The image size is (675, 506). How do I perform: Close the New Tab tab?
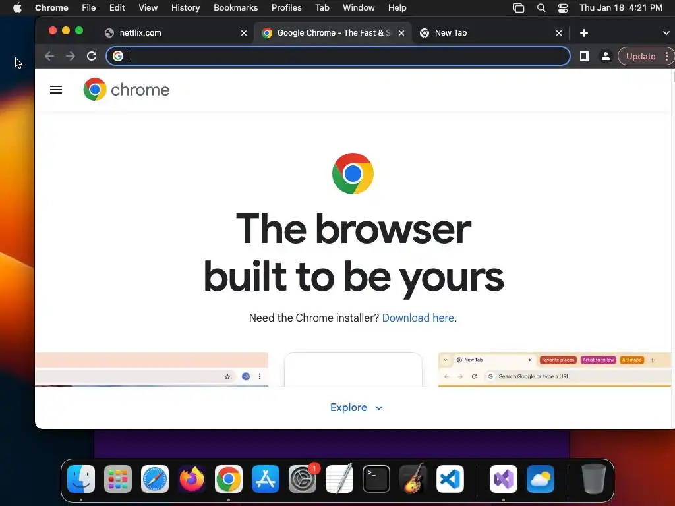[x=559, y=33]
